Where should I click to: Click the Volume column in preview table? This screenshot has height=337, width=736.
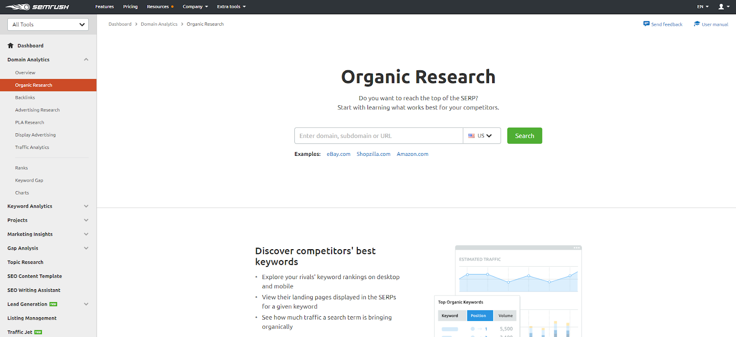pyautogui.click(x=506, y=316)
